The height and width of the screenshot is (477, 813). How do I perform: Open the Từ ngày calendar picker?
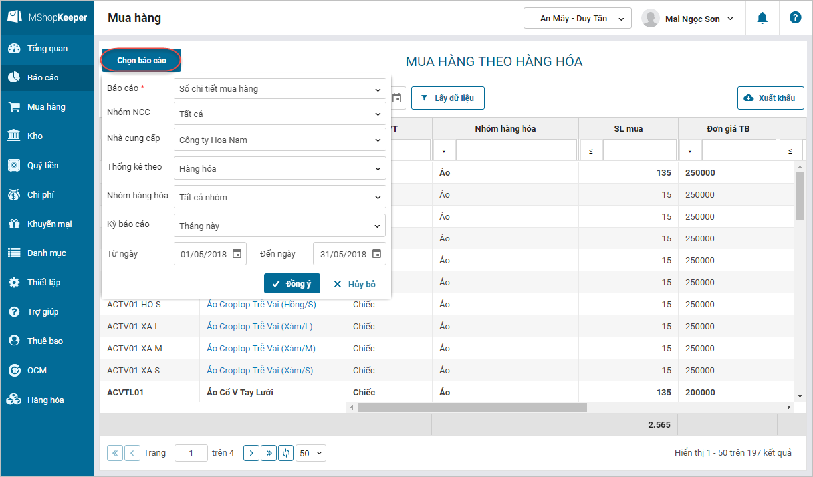coord(237,253)
